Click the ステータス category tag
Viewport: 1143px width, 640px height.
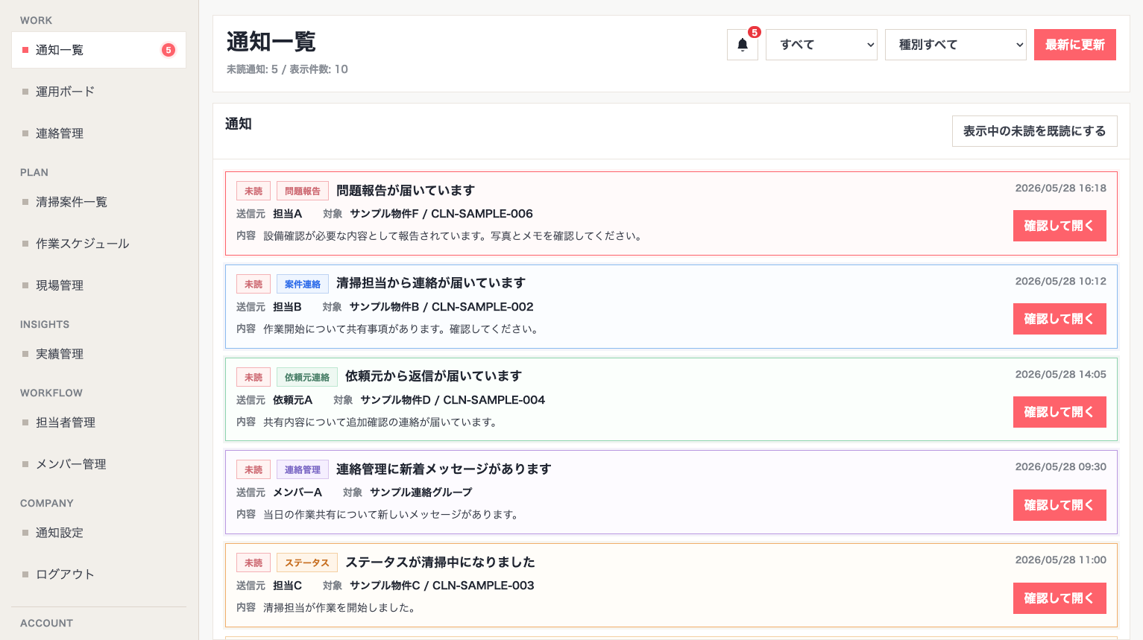point(307,563)
